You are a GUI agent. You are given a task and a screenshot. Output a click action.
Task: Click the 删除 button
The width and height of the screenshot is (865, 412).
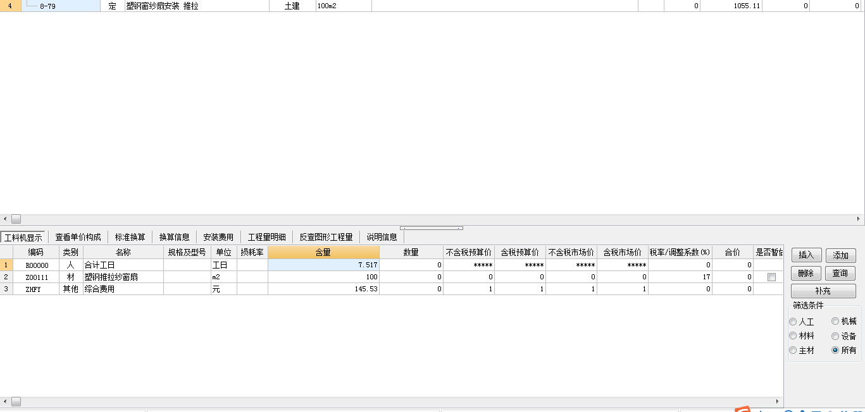pos(806,273)
